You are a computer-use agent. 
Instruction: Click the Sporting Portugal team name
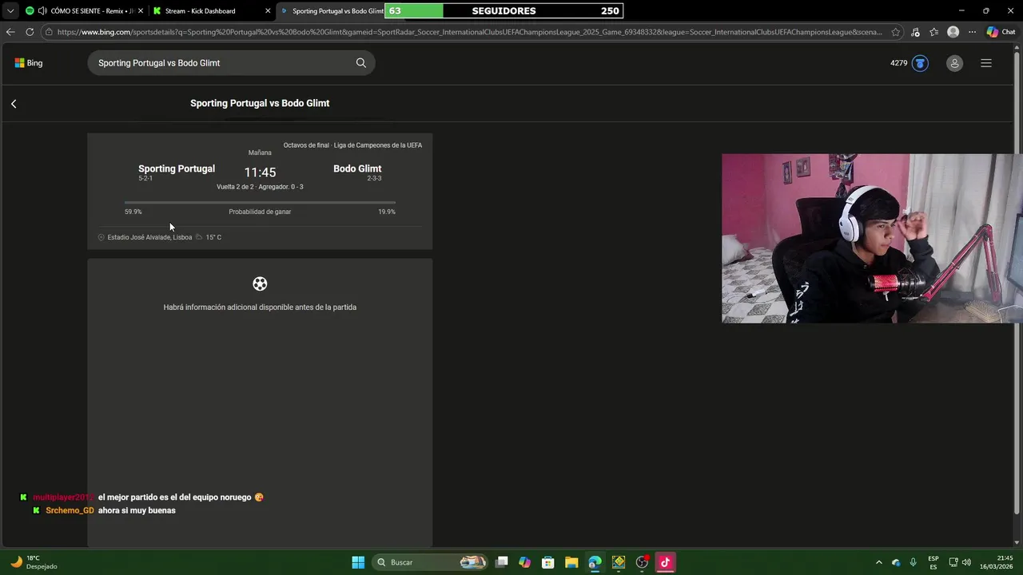(177, 169)
